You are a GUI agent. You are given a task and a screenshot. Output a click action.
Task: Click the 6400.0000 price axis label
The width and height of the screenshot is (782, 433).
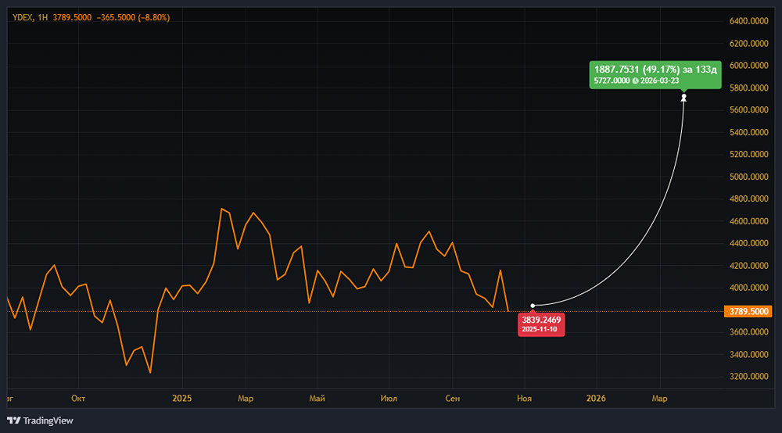[748, 21]
